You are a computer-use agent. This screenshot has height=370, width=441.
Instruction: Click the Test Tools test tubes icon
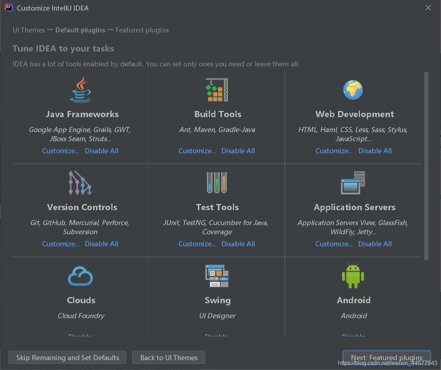[217, 183]
